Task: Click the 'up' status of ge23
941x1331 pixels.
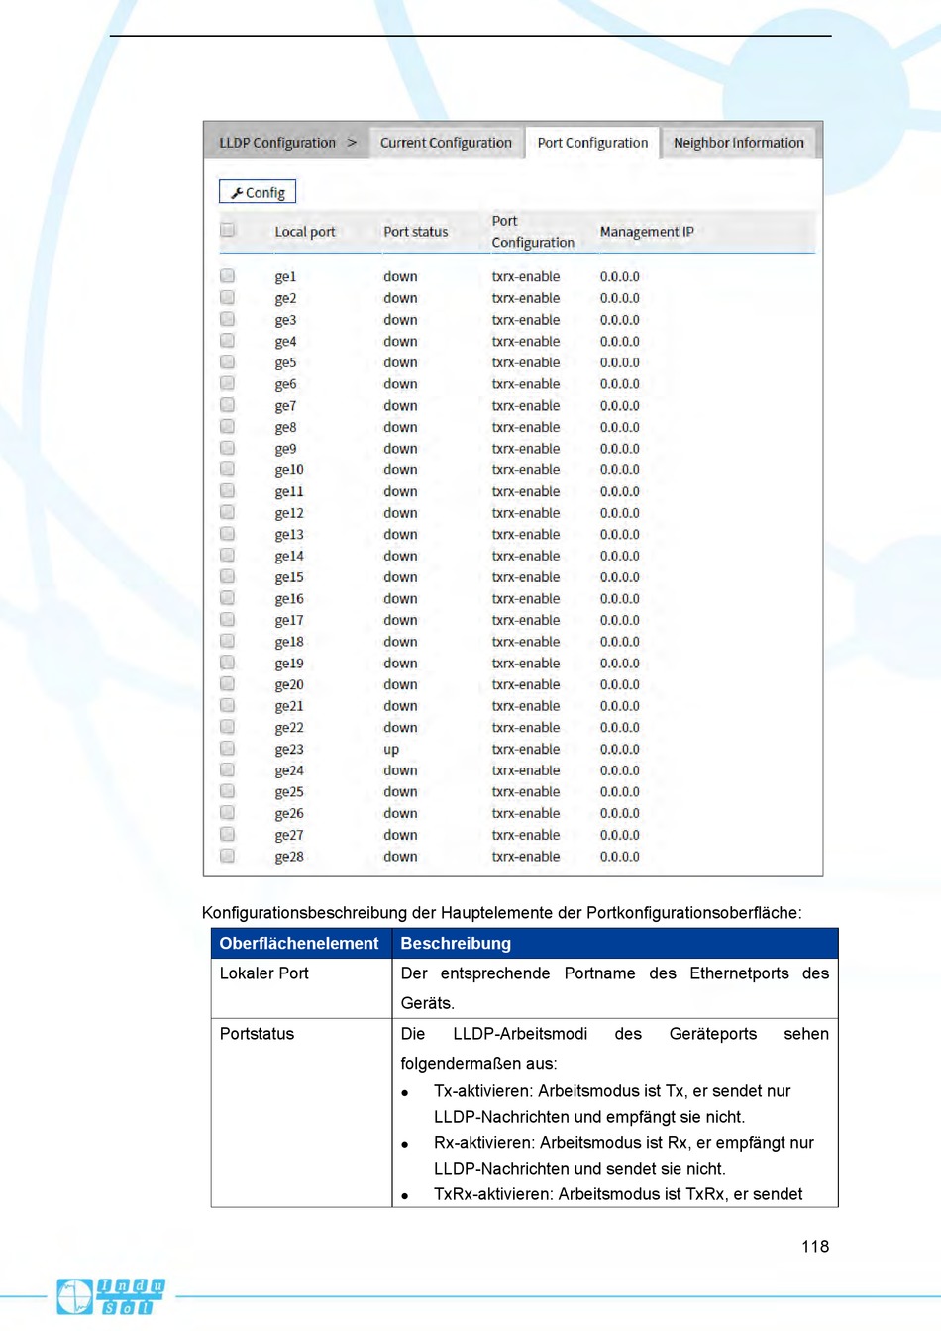Action: click(391, 750)
